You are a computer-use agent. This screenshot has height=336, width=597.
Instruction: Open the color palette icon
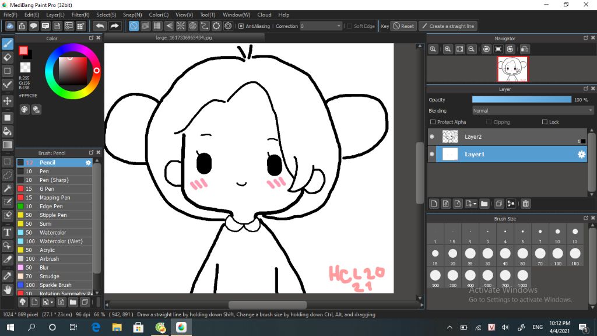coord(24,110)
